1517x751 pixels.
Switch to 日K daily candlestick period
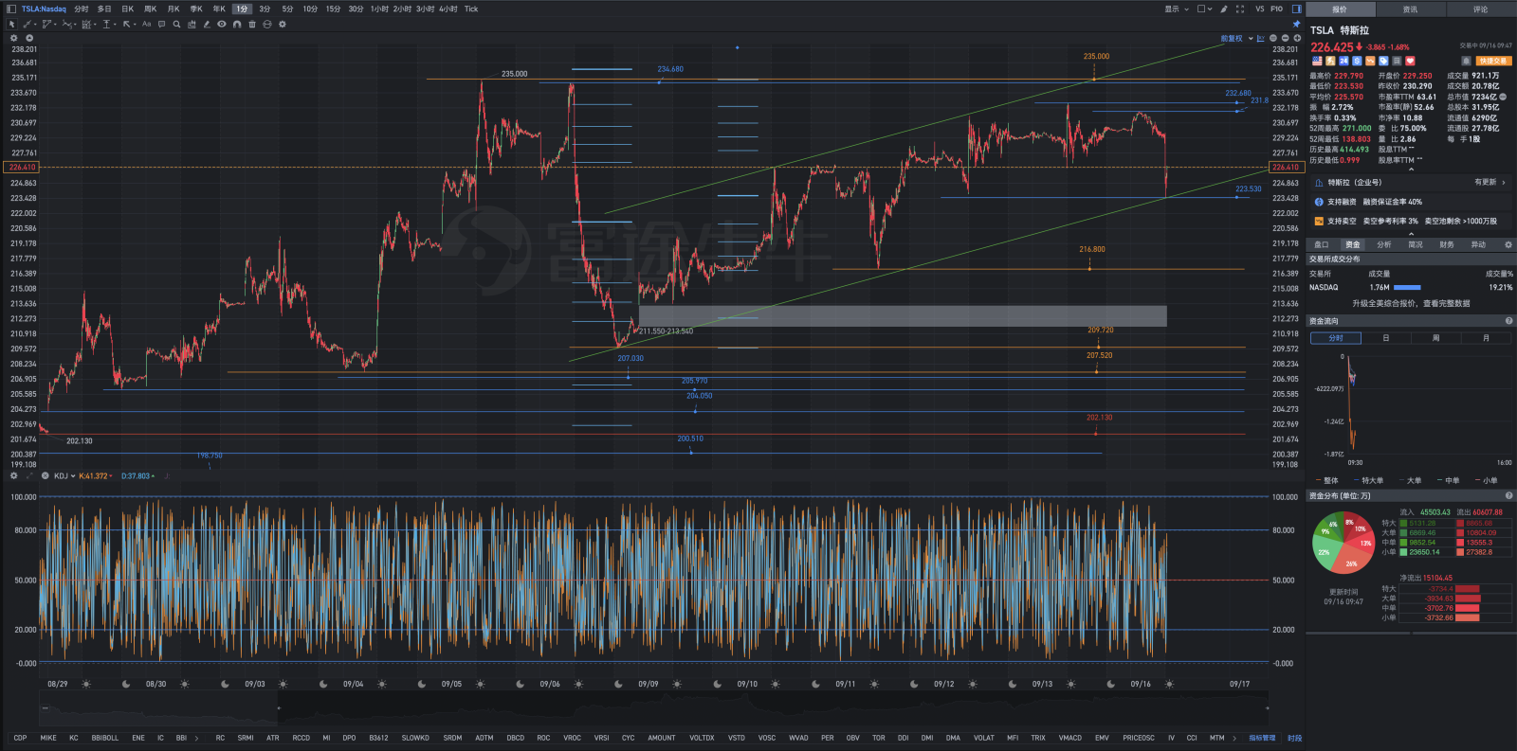127,9
